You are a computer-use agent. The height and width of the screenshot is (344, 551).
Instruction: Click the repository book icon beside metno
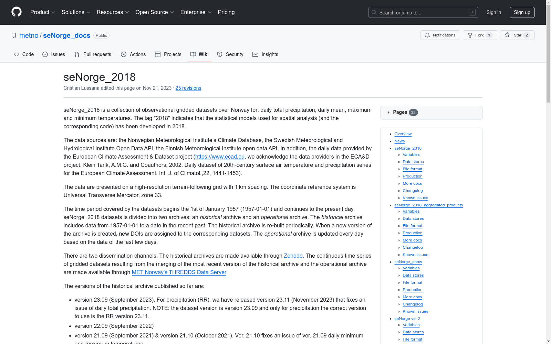click(x=14, y=35)
